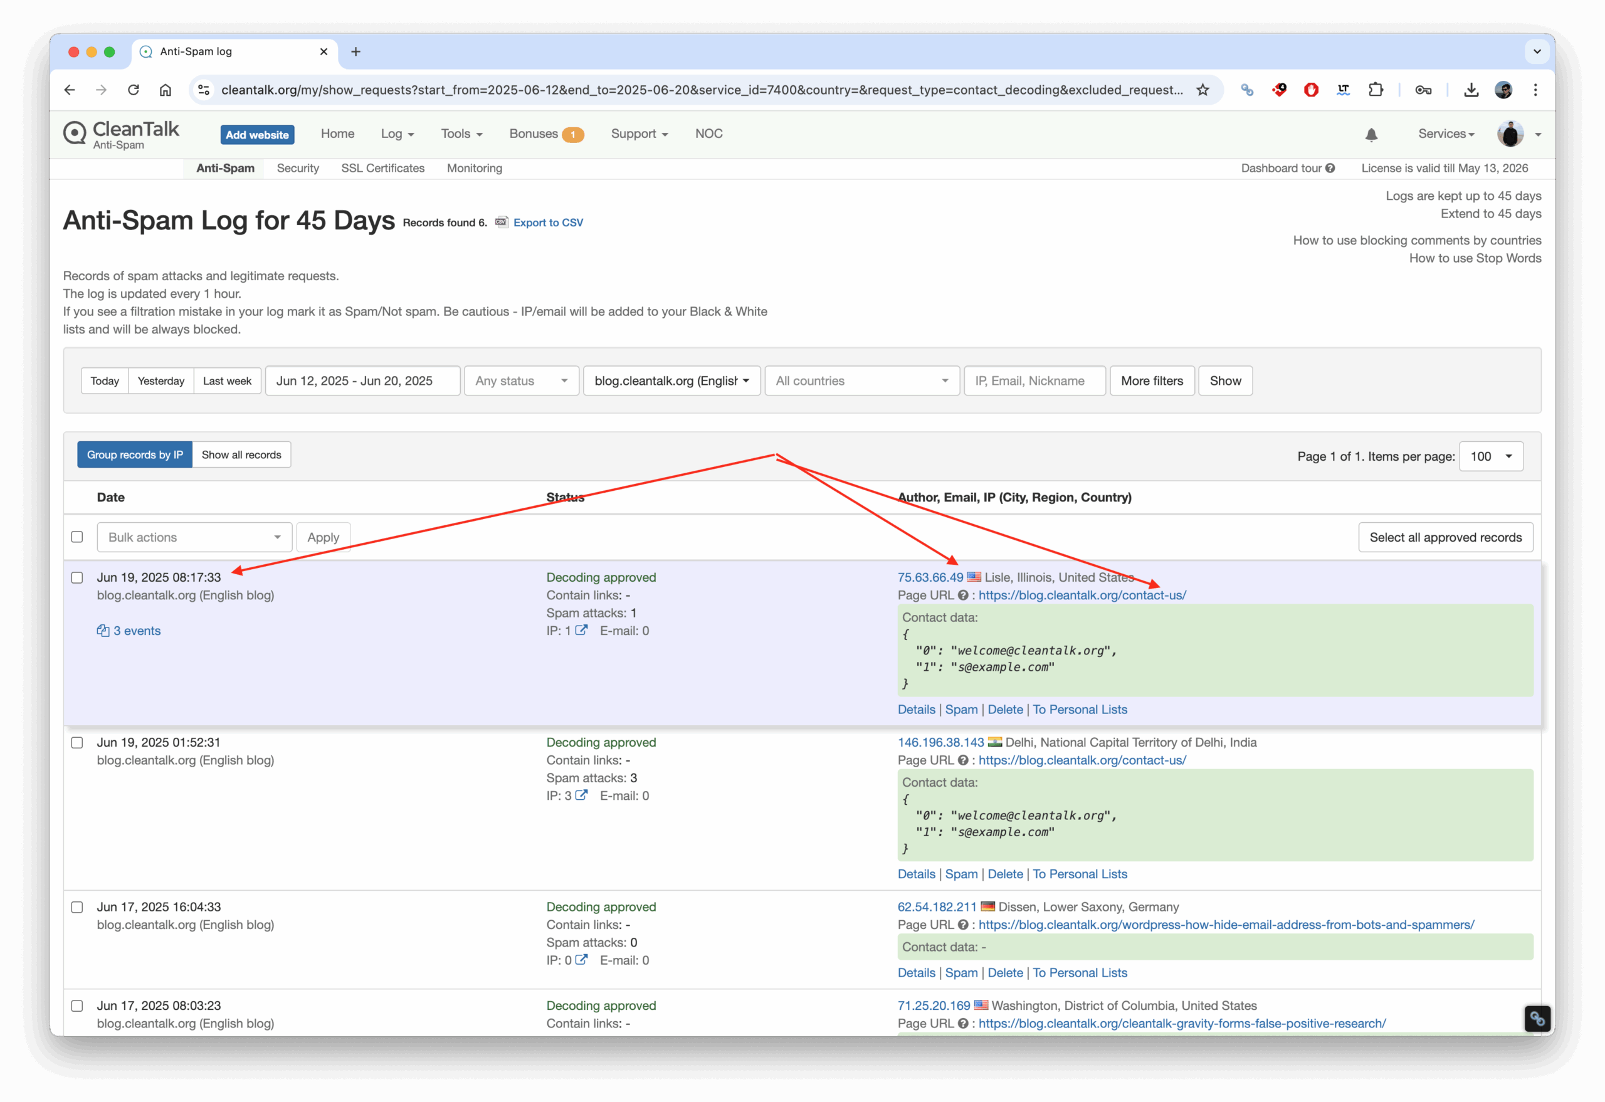
Task: Click the CSV export icon
Action: click(502, 223)
